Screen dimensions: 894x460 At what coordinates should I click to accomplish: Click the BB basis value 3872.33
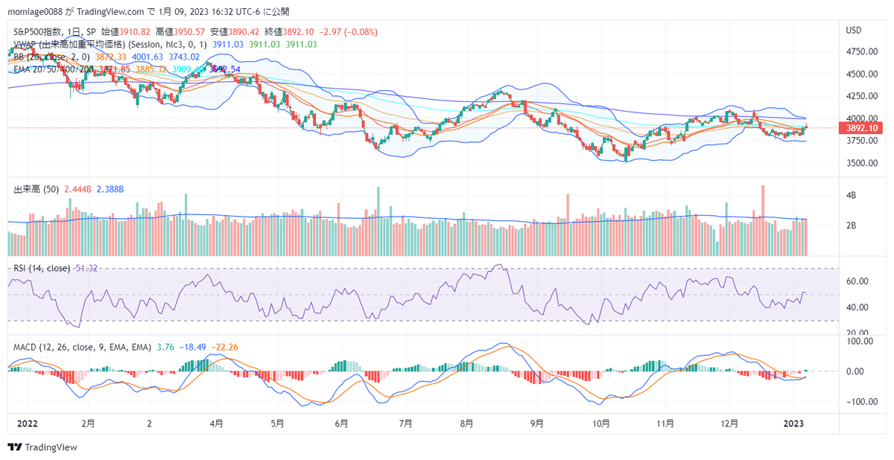coord(112,57)
